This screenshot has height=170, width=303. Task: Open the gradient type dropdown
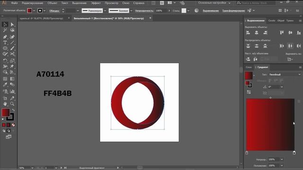coord(285,75)
